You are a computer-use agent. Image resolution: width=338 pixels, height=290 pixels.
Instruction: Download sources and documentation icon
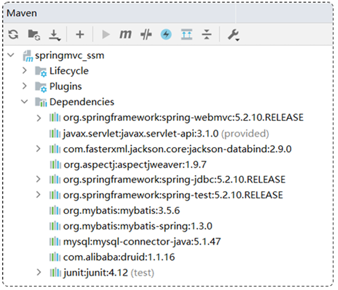(x=54, y=35)
